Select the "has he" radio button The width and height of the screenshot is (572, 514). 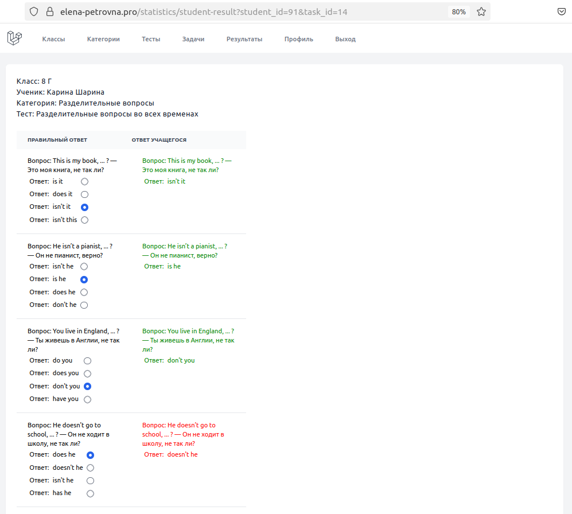[x=91, y=493]
